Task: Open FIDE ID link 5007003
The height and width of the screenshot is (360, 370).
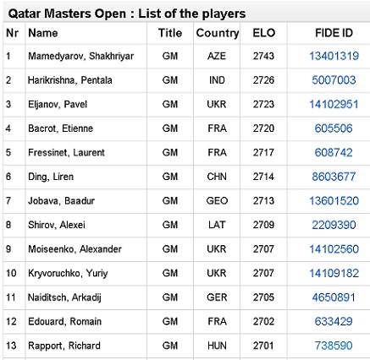Action: pyautogui.click(x=334, y=80)
